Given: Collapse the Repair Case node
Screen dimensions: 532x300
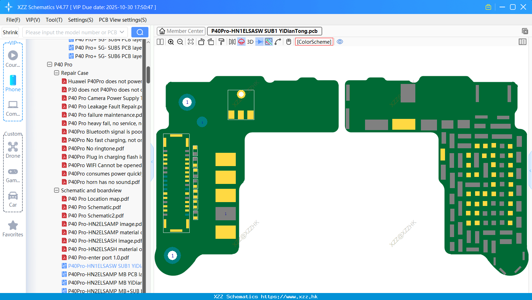Looking at the screenshot, I should click(x=57, y=73).
